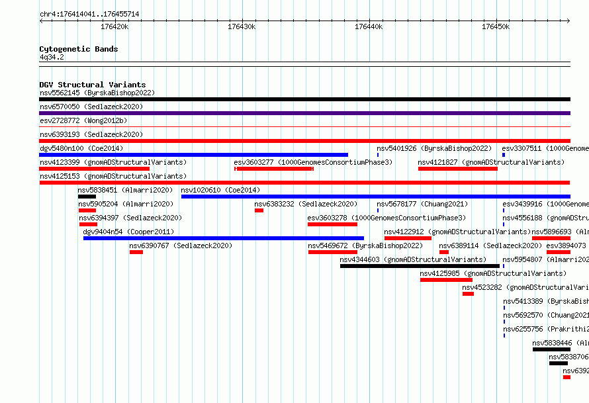Click the 176440k ruler tick label
The image size is (589, 403).
[369, 26]
